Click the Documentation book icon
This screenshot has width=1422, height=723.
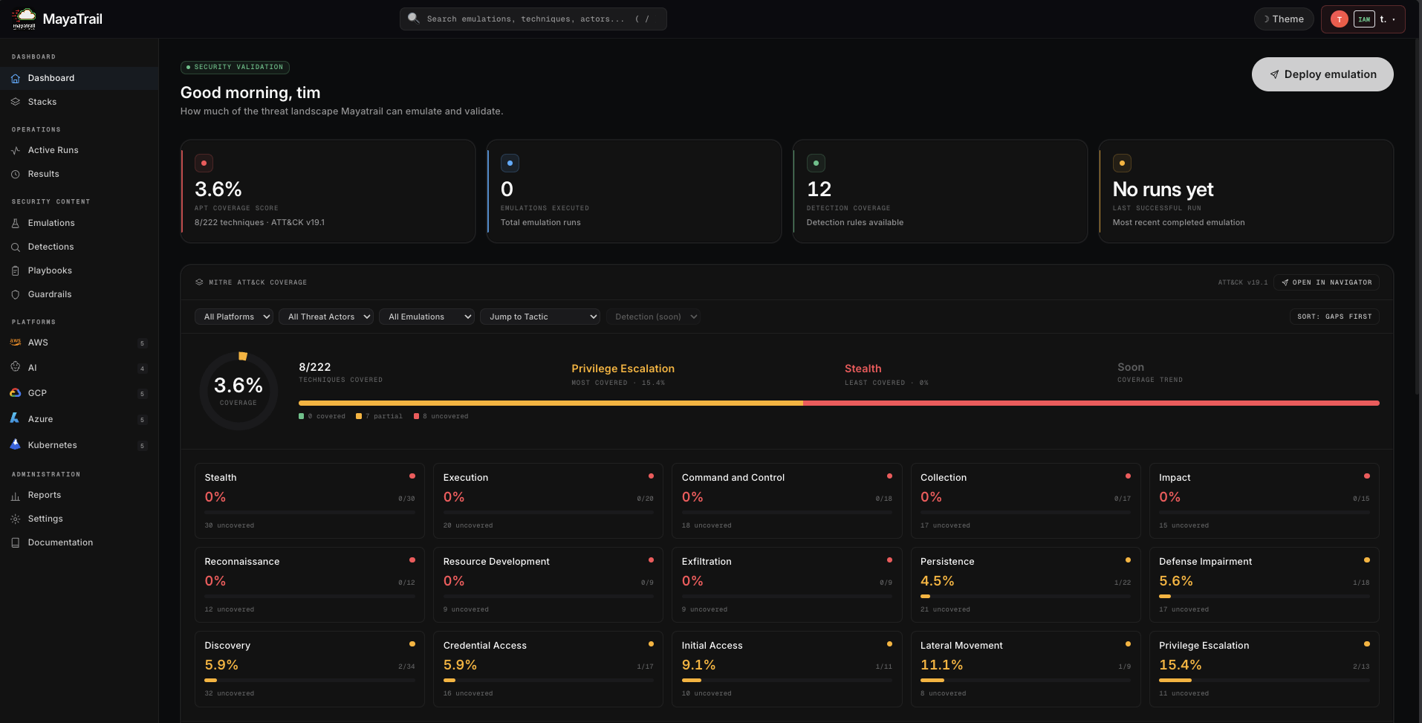tap(15, 542)
